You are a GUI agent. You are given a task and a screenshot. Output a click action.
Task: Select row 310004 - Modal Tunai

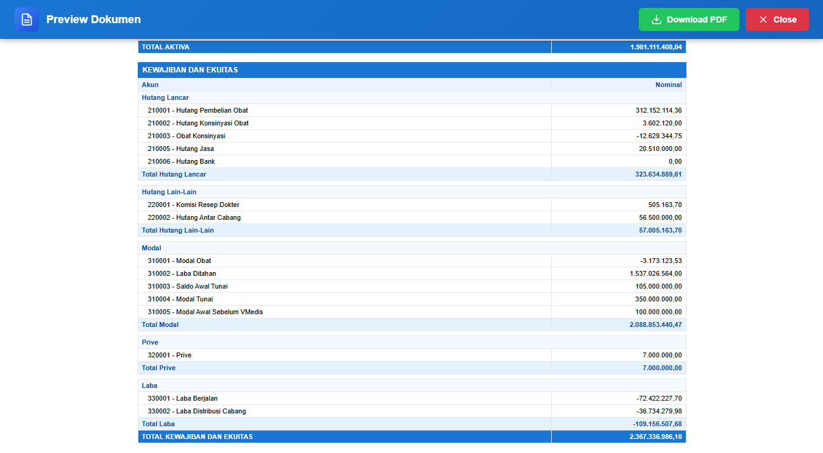click(412, 299)
